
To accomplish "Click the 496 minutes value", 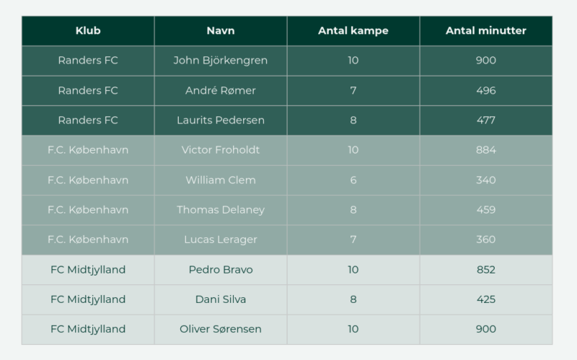I will [x=486, y=91].
